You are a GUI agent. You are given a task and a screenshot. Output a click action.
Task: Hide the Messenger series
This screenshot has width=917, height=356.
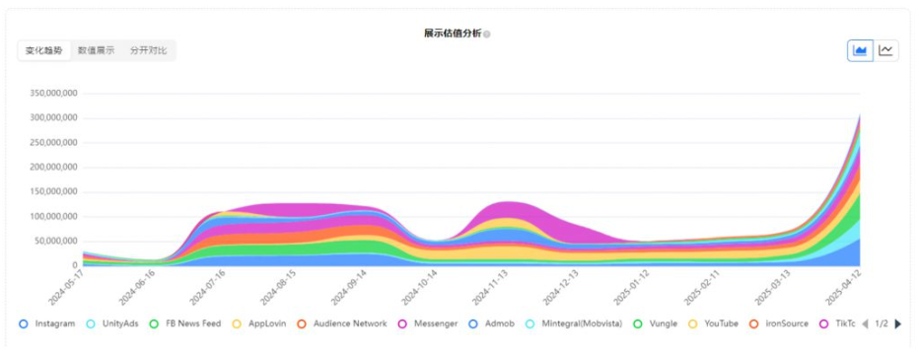point(427,323)
